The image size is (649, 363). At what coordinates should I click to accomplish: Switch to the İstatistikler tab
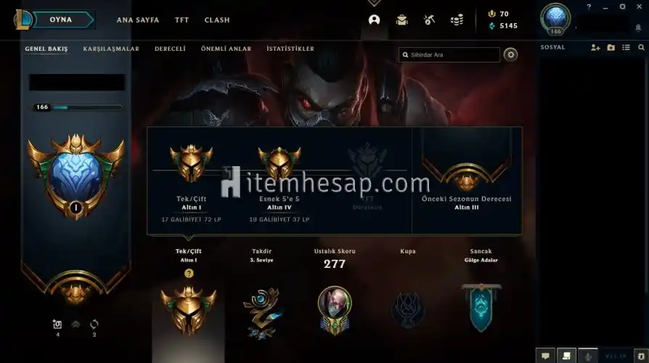click(x=290, y=49)
